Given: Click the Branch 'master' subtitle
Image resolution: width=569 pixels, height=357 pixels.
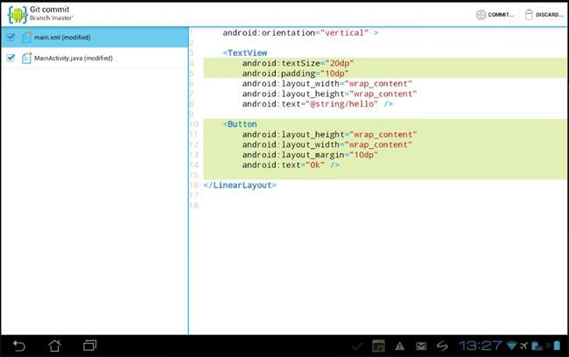Looking at the screenshot, I should point(51,18).
